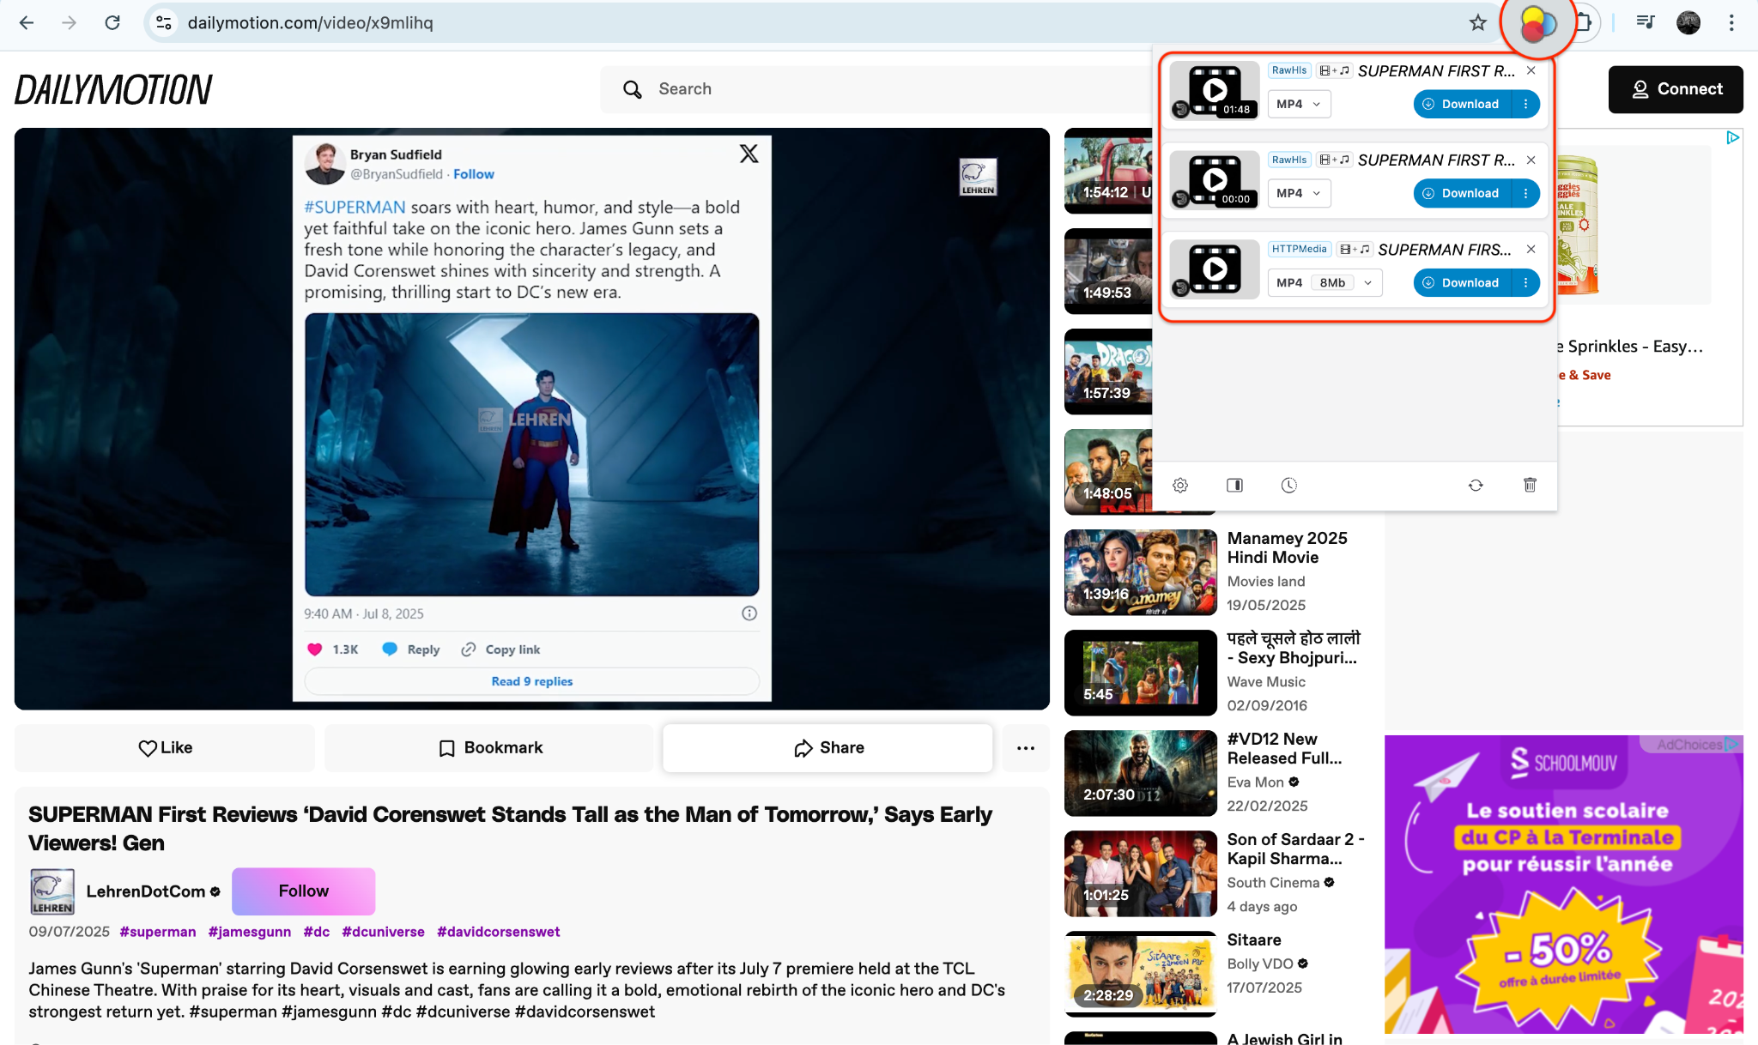The image size is (1758, 1045).
Task: Like the Superman video
Action: pos(165,747)
